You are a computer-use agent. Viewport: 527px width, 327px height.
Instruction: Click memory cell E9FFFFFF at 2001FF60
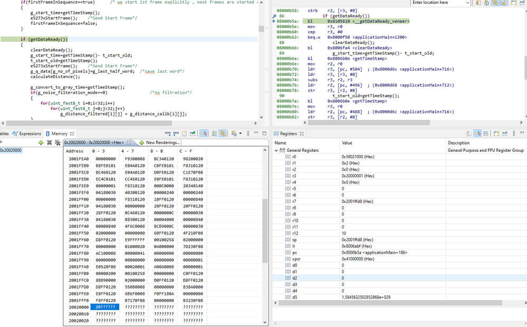click(x=135, y=239)
